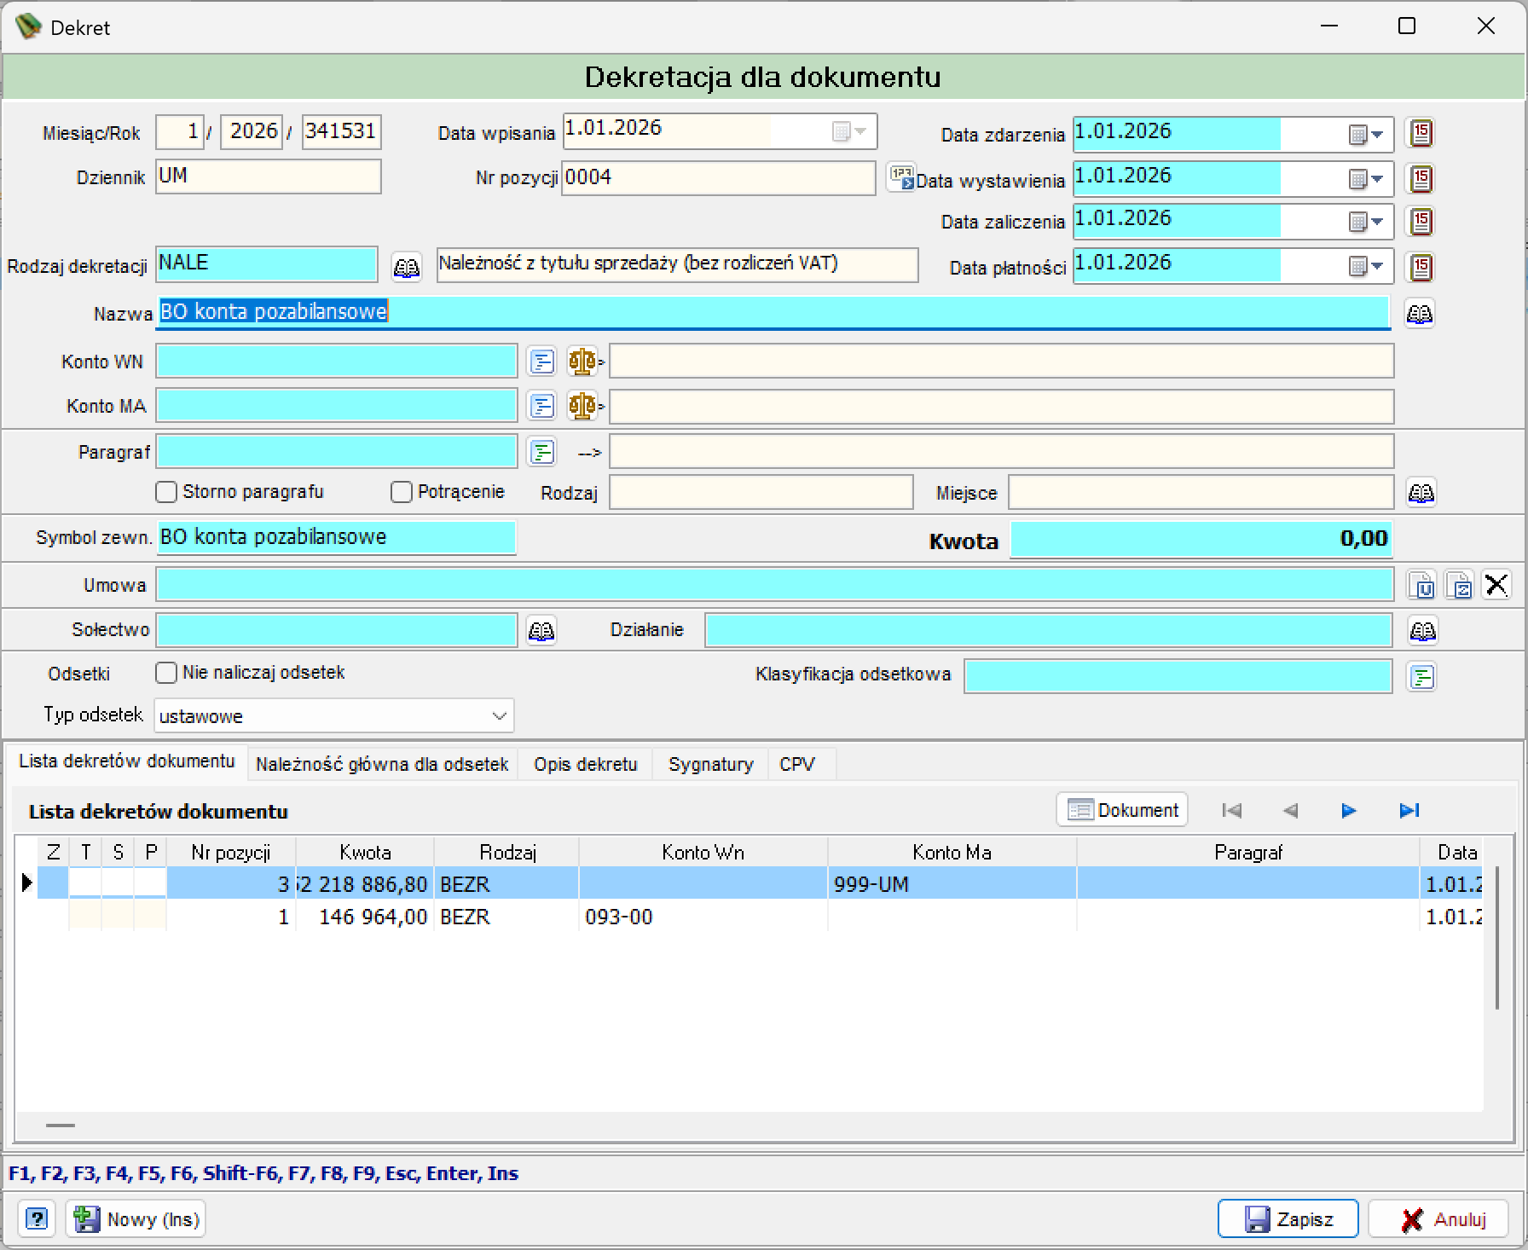The height and width of the screenshot is (1250, 1528).
Task: Open Klasyfikacja odsetkowa list icon
Action: 1421,677
